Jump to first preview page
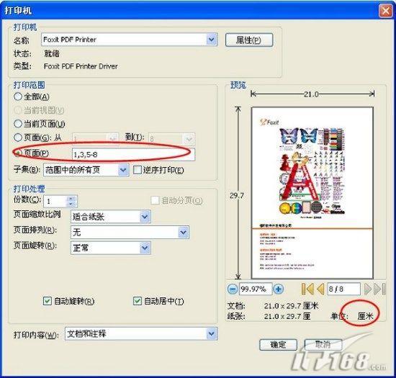Image resolution: width=396 pixels, height=378 pixels. point(307,289)
